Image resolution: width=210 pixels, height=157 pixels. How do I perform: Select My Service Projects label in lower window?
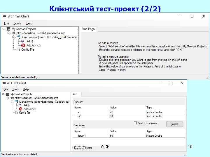click(x=21, y=94)
